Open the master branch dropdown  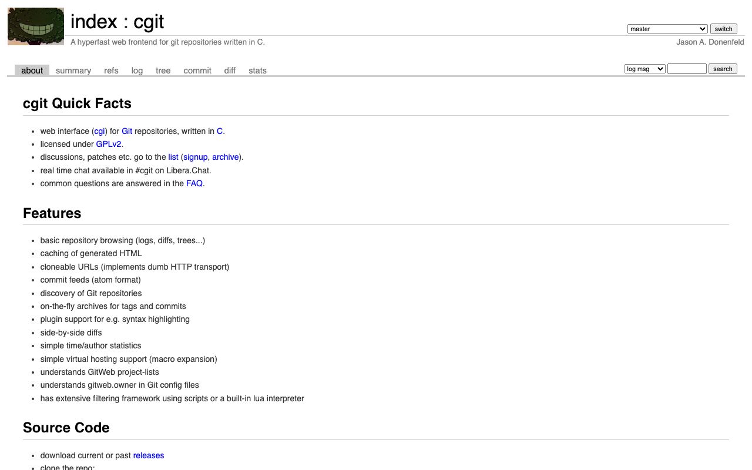point(667,29)
